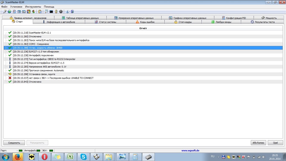The width and height of the screenshot is (286, 161).
Task: Open Skype from the taskbar
Action: (x=83, y=157)
